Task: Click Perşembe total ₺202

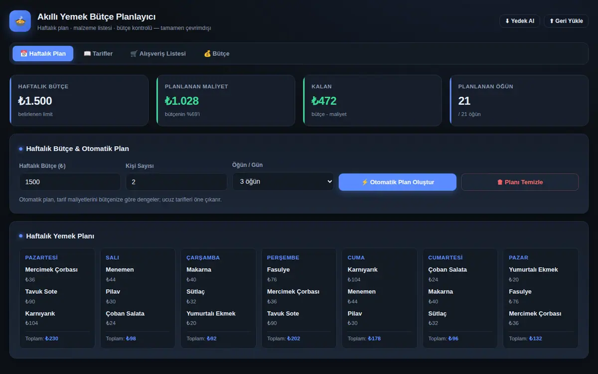Action: click(294, 339)
